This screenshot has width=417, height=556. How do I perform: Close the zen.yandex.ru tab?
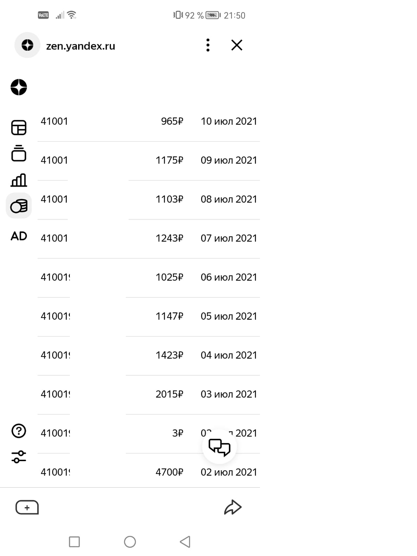tap(237, 45)
